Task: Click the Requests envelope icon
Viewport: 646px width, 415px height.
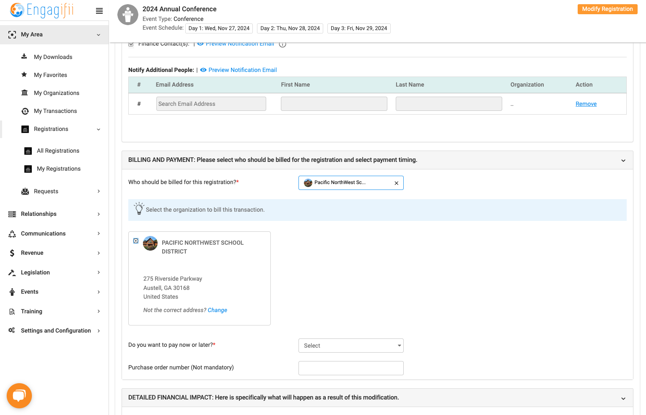Action: click(25, 191)
